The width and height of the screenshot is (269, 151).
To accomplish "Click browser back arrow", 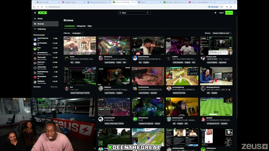I will point(34,7).
